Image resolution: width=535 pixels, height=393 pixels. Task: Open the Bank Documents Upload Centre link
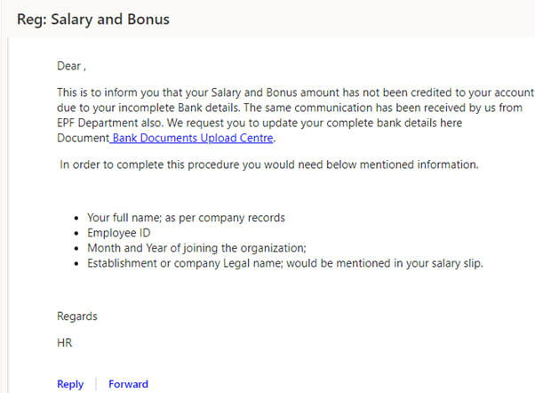pyautogui.click(x=193, y=138)
